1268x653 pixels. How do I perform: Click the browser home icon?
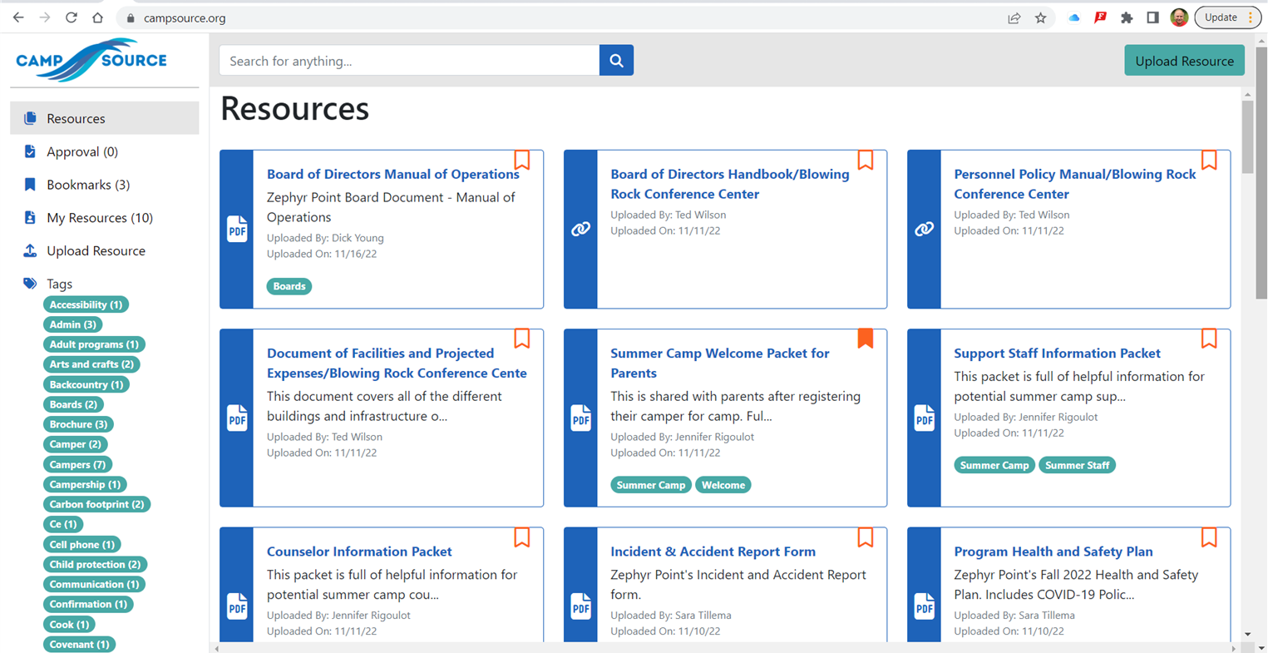tap(98, 17)
